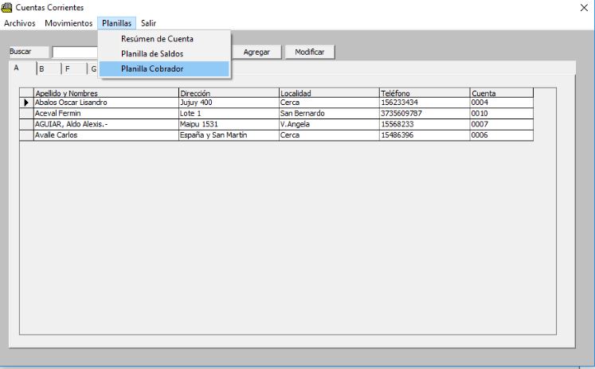Open the Archivos menu
This screenshot has height=369, width=595.
[20, 23]
